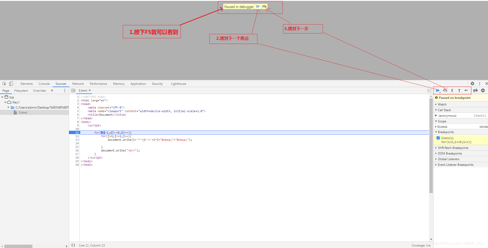Viewport: 488px width, 248px height.
Task: Collapse the file:// tree node
Action: point(5,102)
